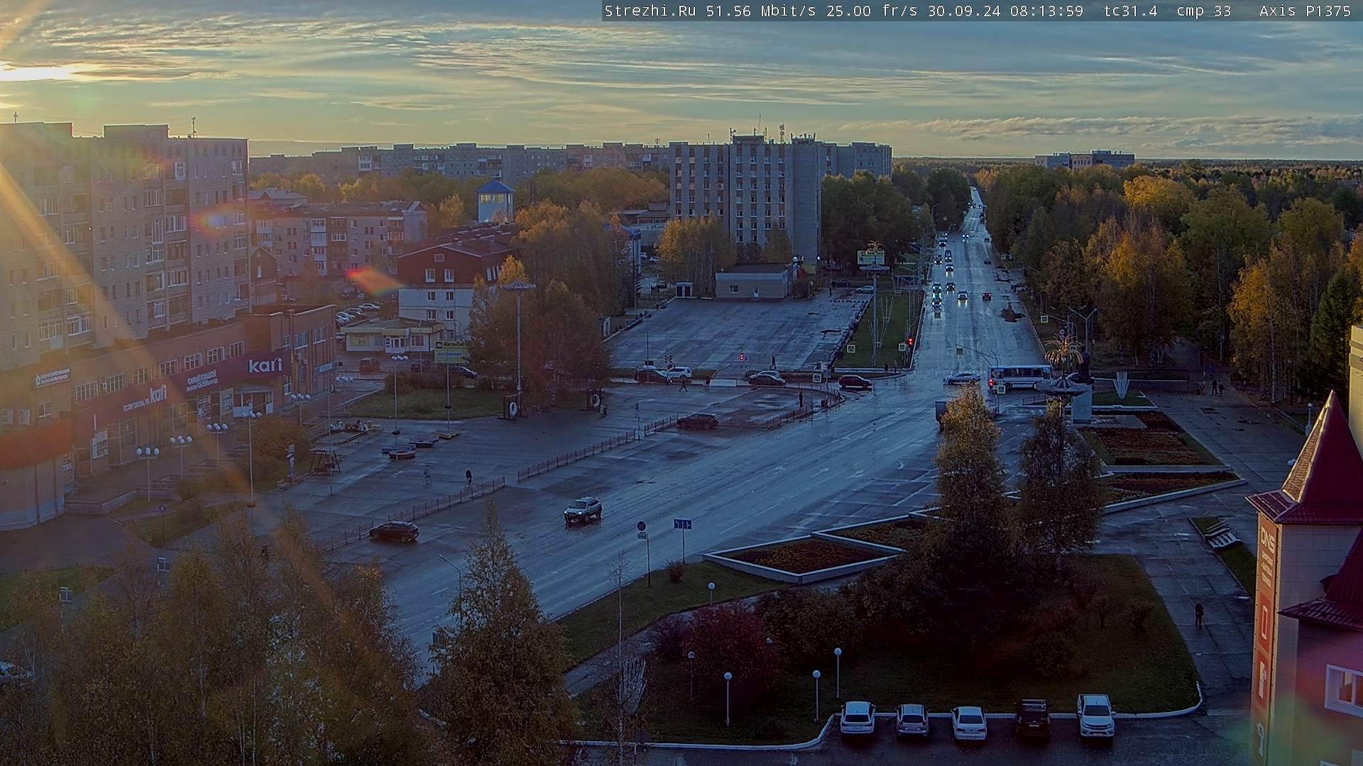Select the "Axis P1375" camera model text
This screenshot has height=766, width=1363.
1305,11
